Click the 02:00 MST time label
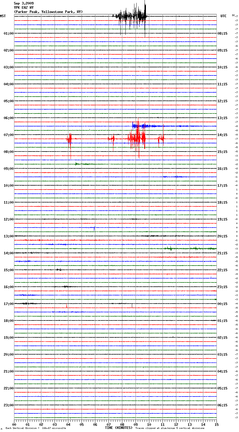Image resolution: width=239 pixels, height=432 pixels. coord(9,50)
